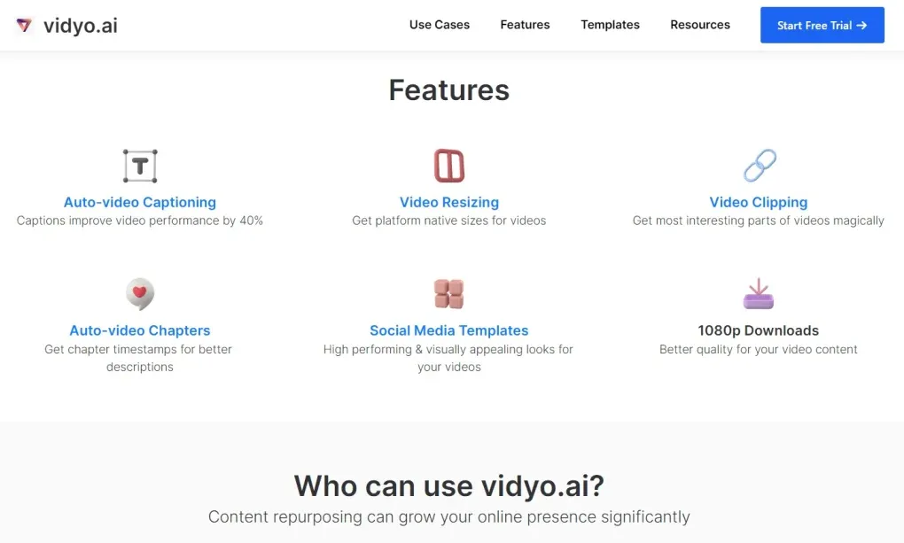
Task: Open the Auto-video Chapters link
Action: [x=140, y=330]
